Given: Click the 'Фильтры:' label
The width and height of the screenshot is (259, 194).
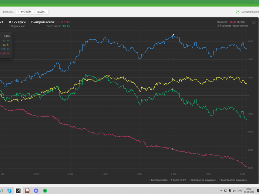Looking at the screenshot, I should click(x=8, y=12).
